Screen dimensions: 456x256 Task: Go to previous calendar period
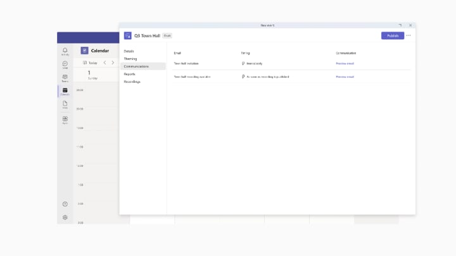click(x=104, y=63)
